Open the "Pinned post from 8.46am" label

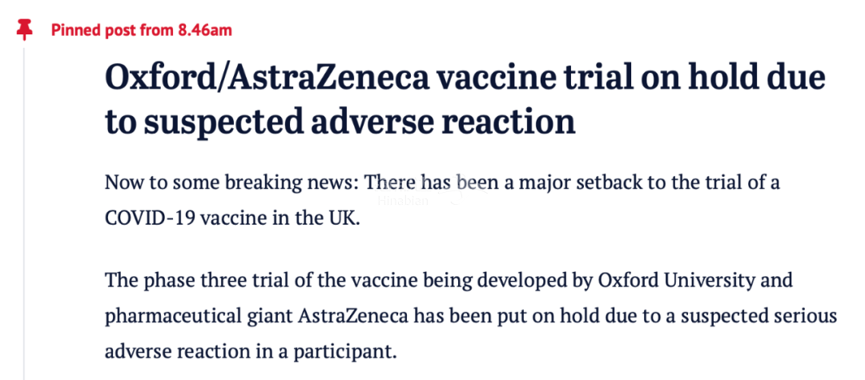[x=142, y=30]
